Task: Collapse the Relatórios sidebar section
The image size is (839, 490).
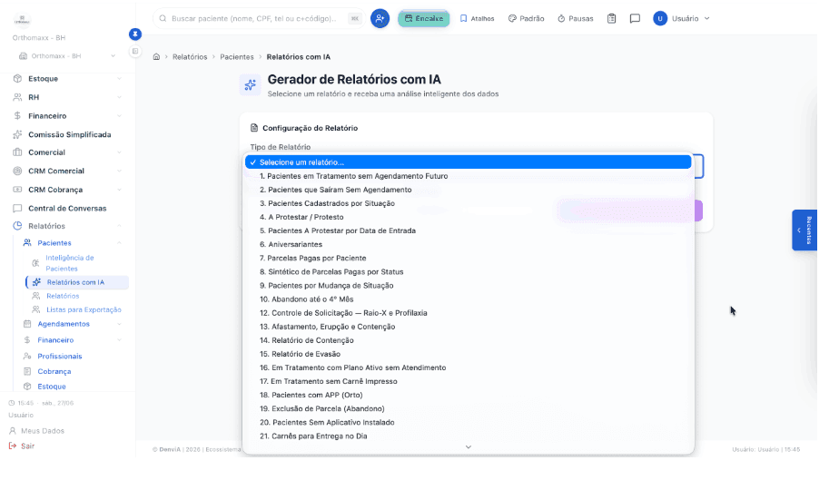Action: point(67,226)
